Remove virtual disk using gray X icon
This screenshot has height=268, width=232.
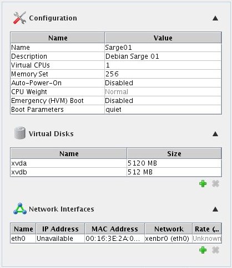pyautogui.click(x=215, y=184)
